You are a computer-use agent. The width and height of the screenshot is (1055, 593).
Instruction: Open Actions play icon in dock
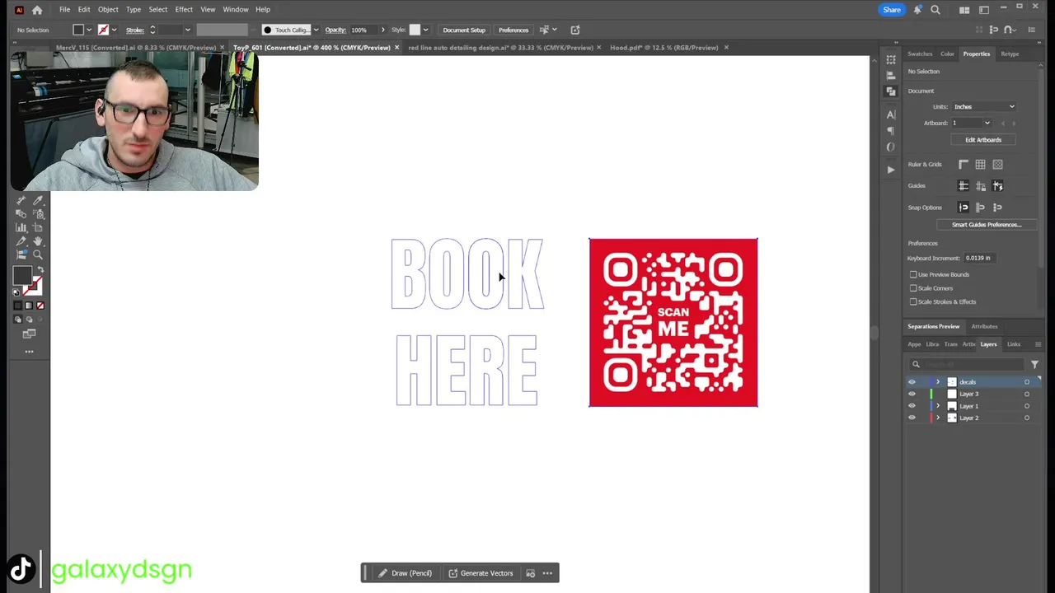[x=891, y=170]
